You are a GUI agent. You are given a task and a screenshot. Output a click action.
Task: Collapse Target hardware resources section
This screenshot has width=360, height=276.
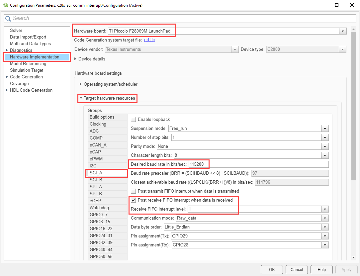coord(81,98)
